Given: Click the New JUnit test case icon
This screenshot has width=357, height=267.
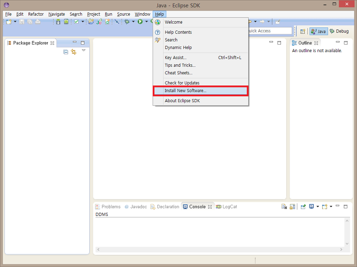Looking at the screenshot, I should (x=99, y=22).
